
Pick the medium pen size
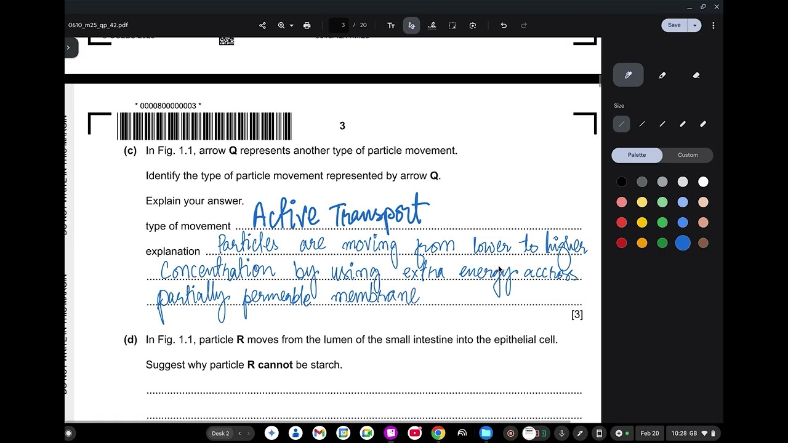coord(662,124)
